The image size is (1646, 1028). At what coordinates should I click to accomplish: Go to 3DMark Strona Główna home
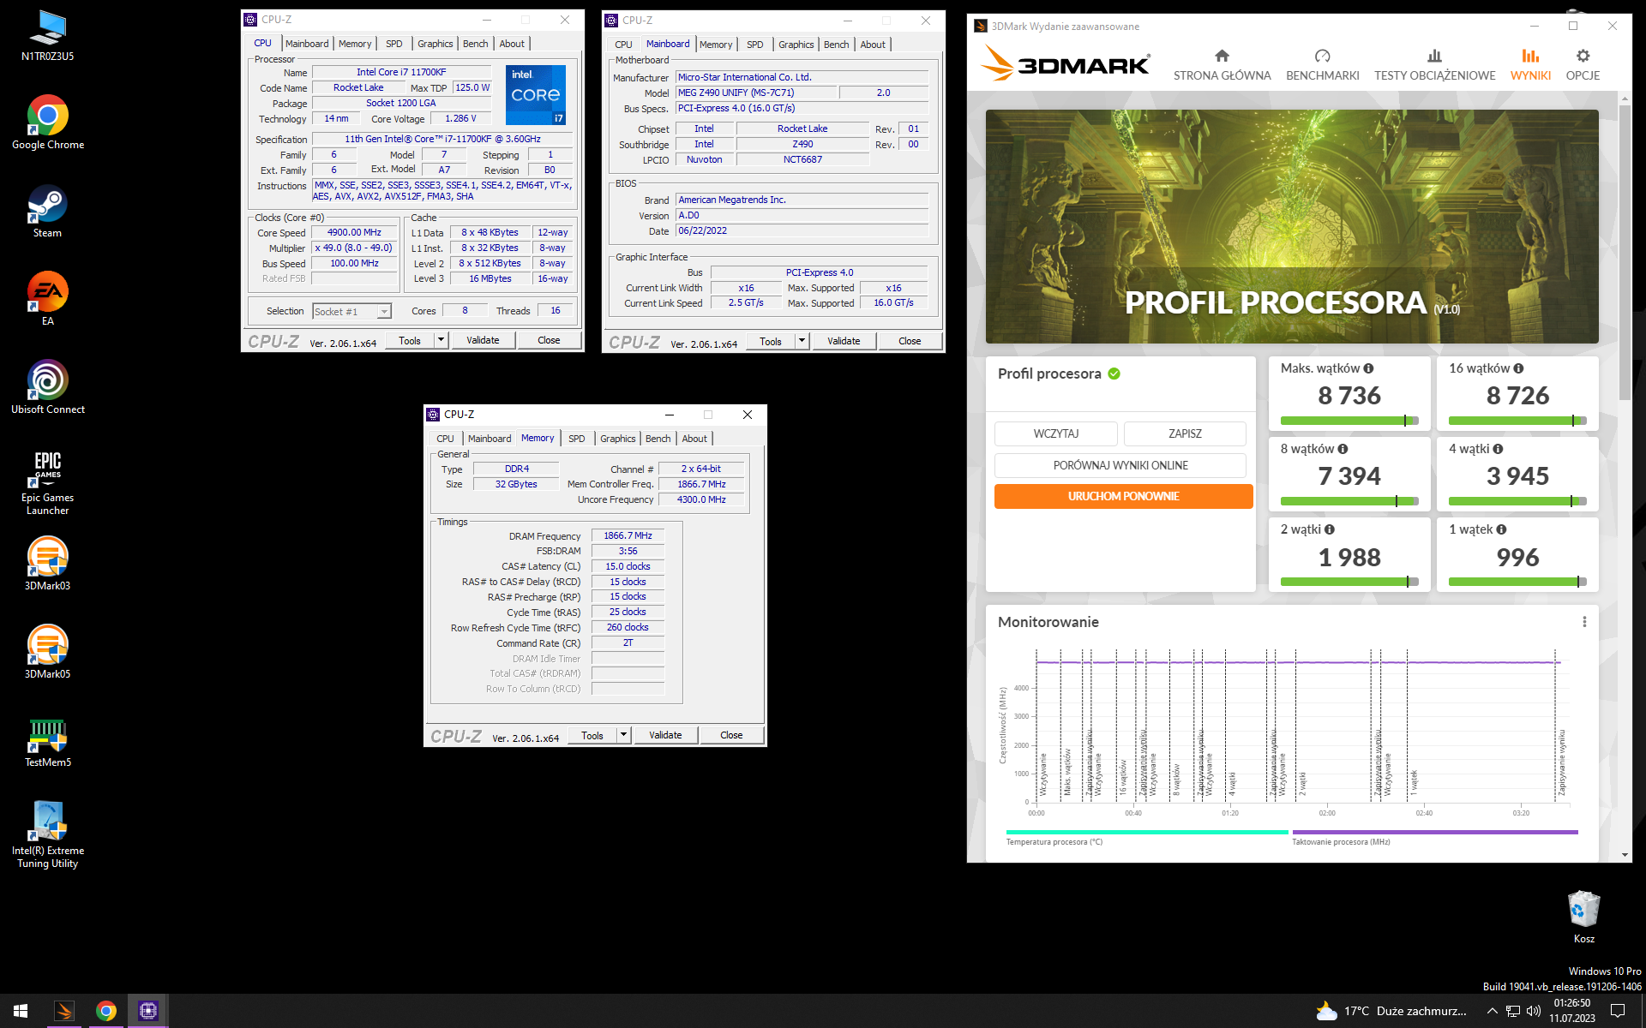click(x=1222, y=65)
